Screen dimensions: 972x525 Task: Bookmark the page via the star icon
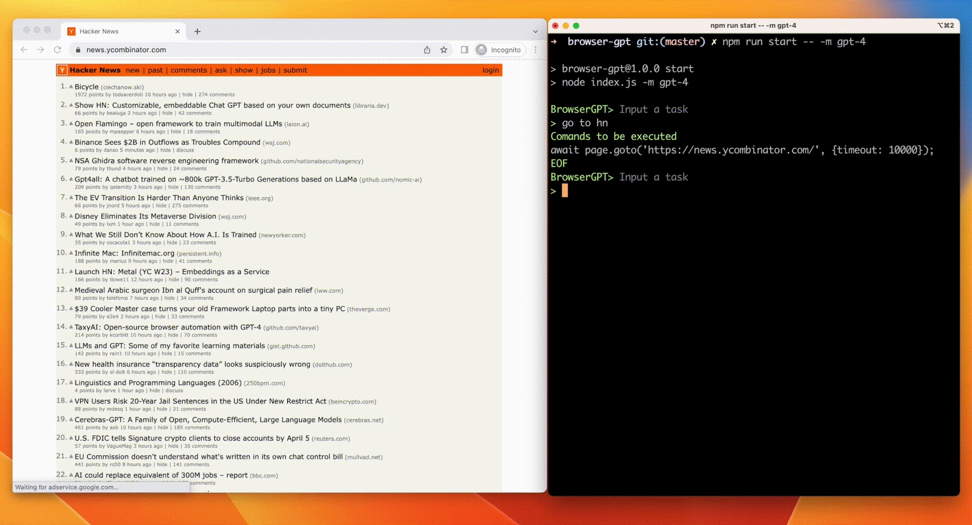click(444, 50)
